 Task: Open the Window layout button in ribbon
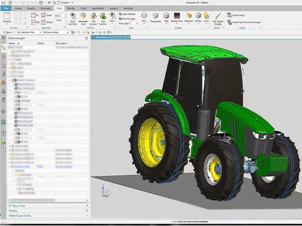point(7,18)
